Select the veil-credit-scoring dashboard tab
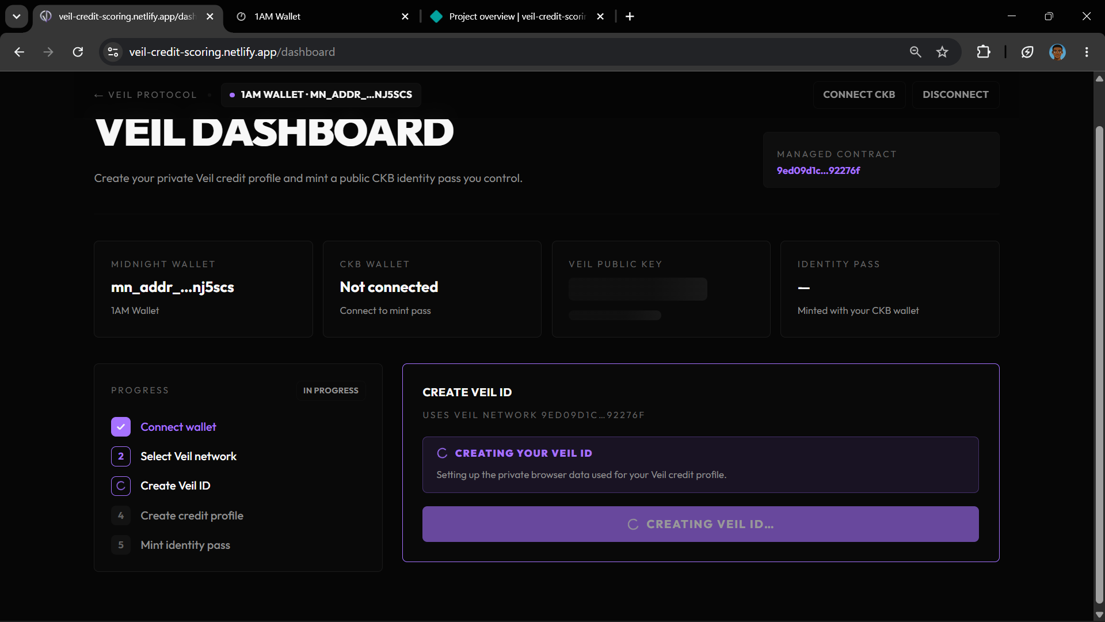This screenshot has height=622, width=1105. [127, 16]
